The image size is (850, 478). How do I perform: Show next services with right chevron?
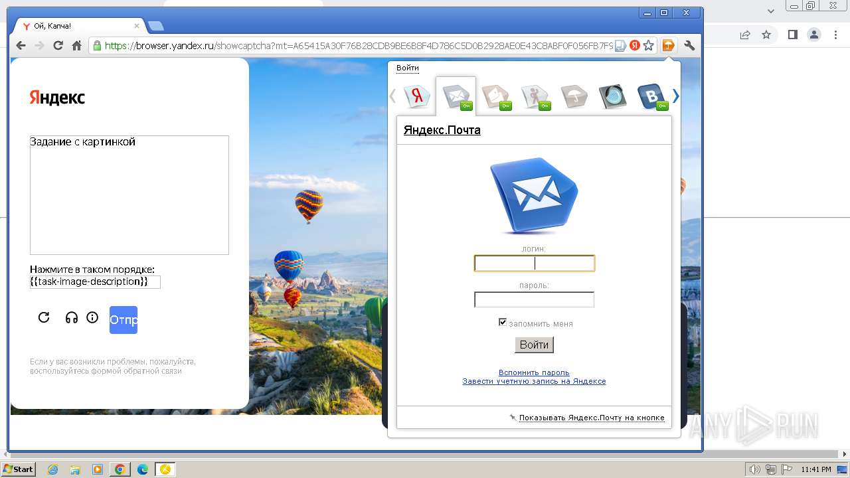coord(676,96)
